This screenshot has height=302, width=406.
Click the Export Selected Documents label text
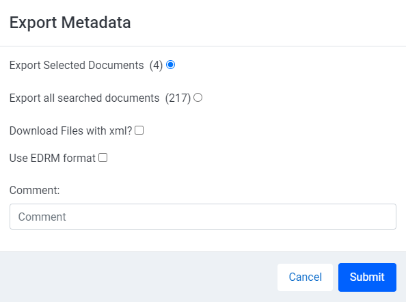click(x=77, y=65)
